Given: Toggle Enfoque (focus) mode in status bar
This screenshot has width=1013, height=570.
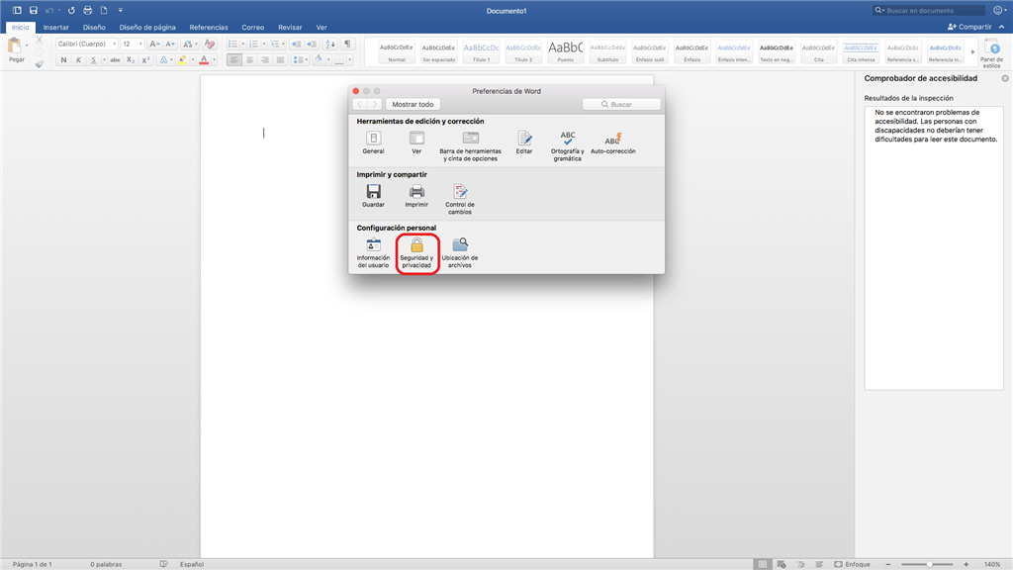Looking at the screenshot, I should click(x=852, y=564).
